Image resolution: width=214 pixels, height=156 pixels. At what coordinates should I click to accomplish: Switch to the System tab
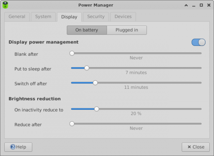tap(43, 17)
